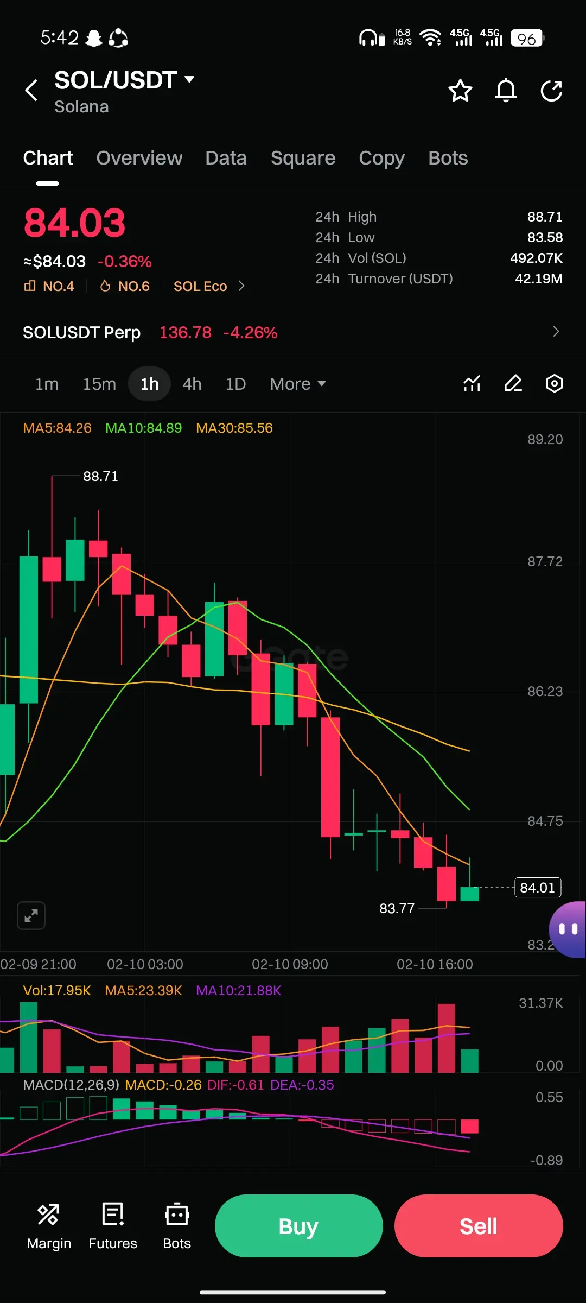This screenshot has height=1303, width=586.
Task: Tap SOLUSDT Perp price 136.78
Action: point(185,332)
